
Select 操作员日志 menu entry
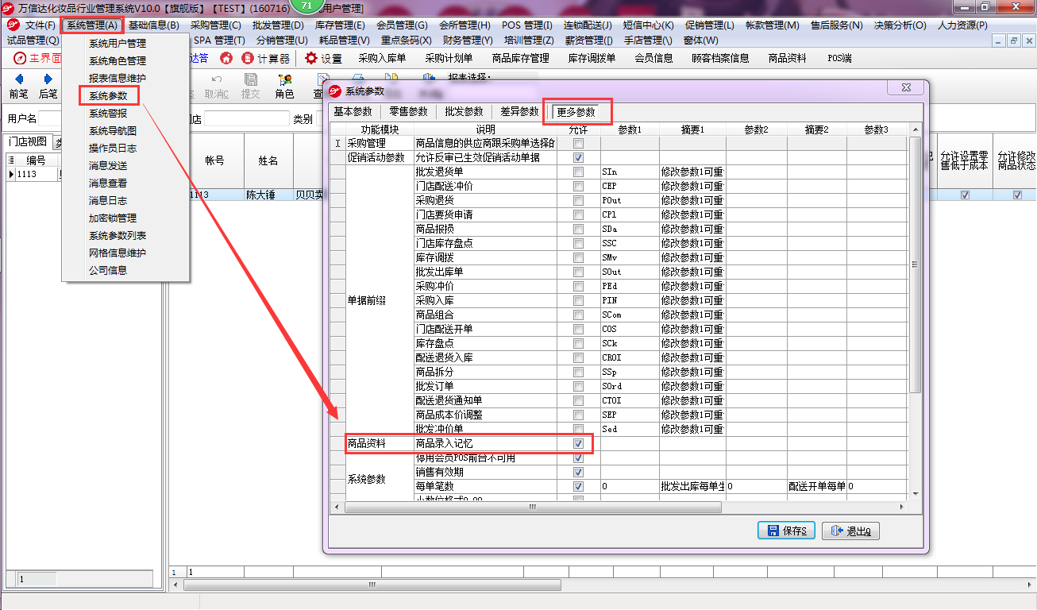click(113, 149)
